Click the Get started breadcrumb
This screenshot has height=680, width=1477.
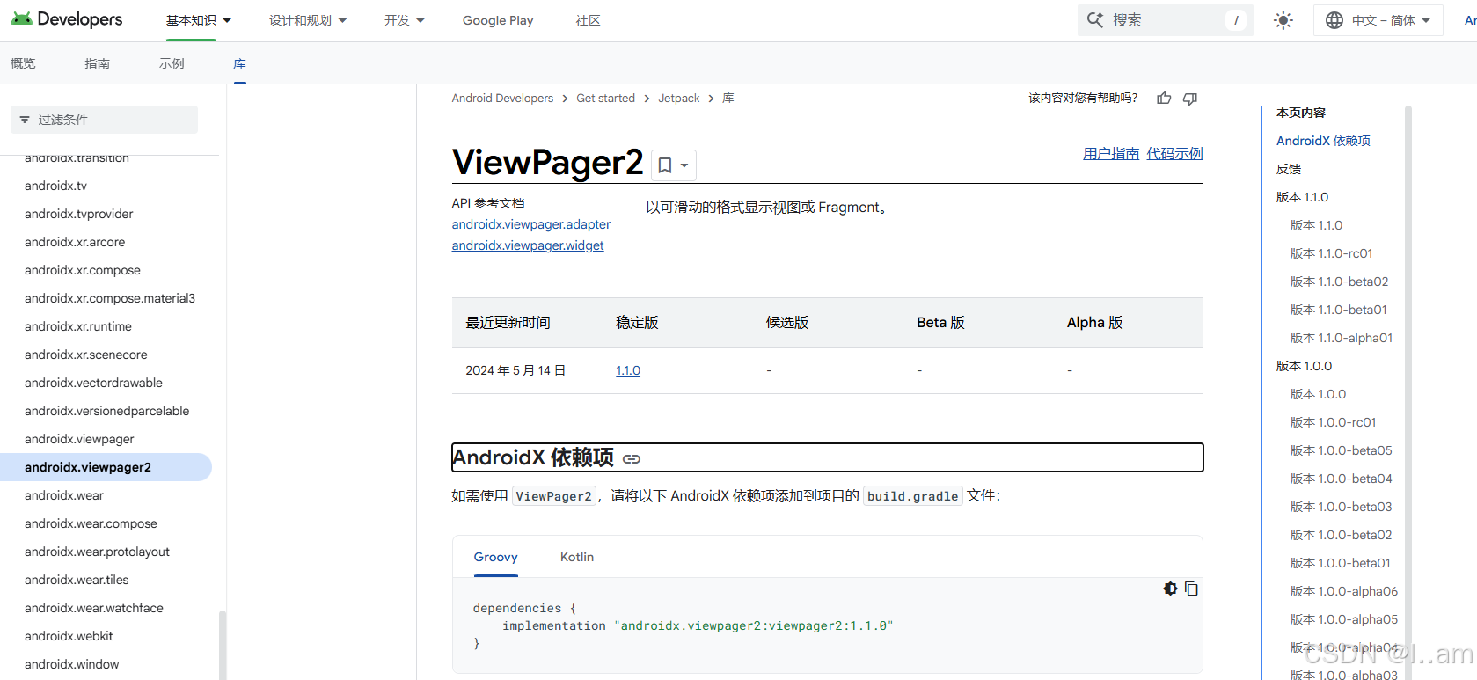[x=605, y=98]
